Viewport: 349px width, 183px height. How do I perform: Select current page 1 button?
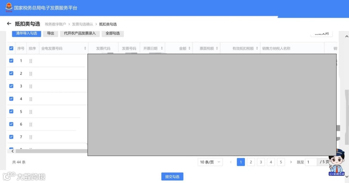241,162
